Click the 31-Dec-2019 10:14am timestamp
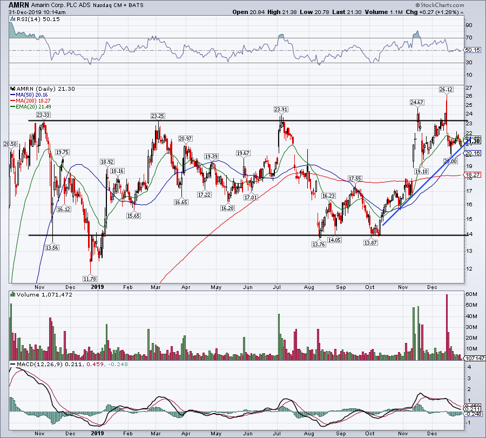The width and height of the screenshot is (486, 438). click(37, 12)
